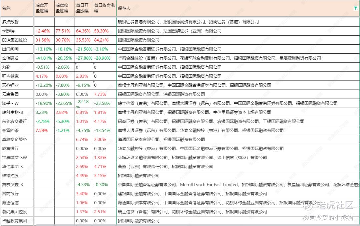This screenshot has width=360, height=226.
Task: Click the 慕尚集团控股 name cell
Action: [17, 212]
